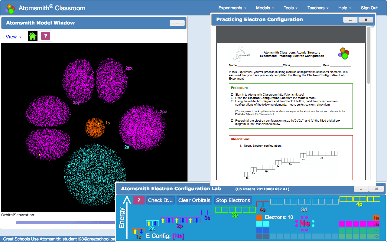The image size is (387, 242).
Task: Click the orange hydrogen cell in mini periodic table
Action: tap(259, 218)
